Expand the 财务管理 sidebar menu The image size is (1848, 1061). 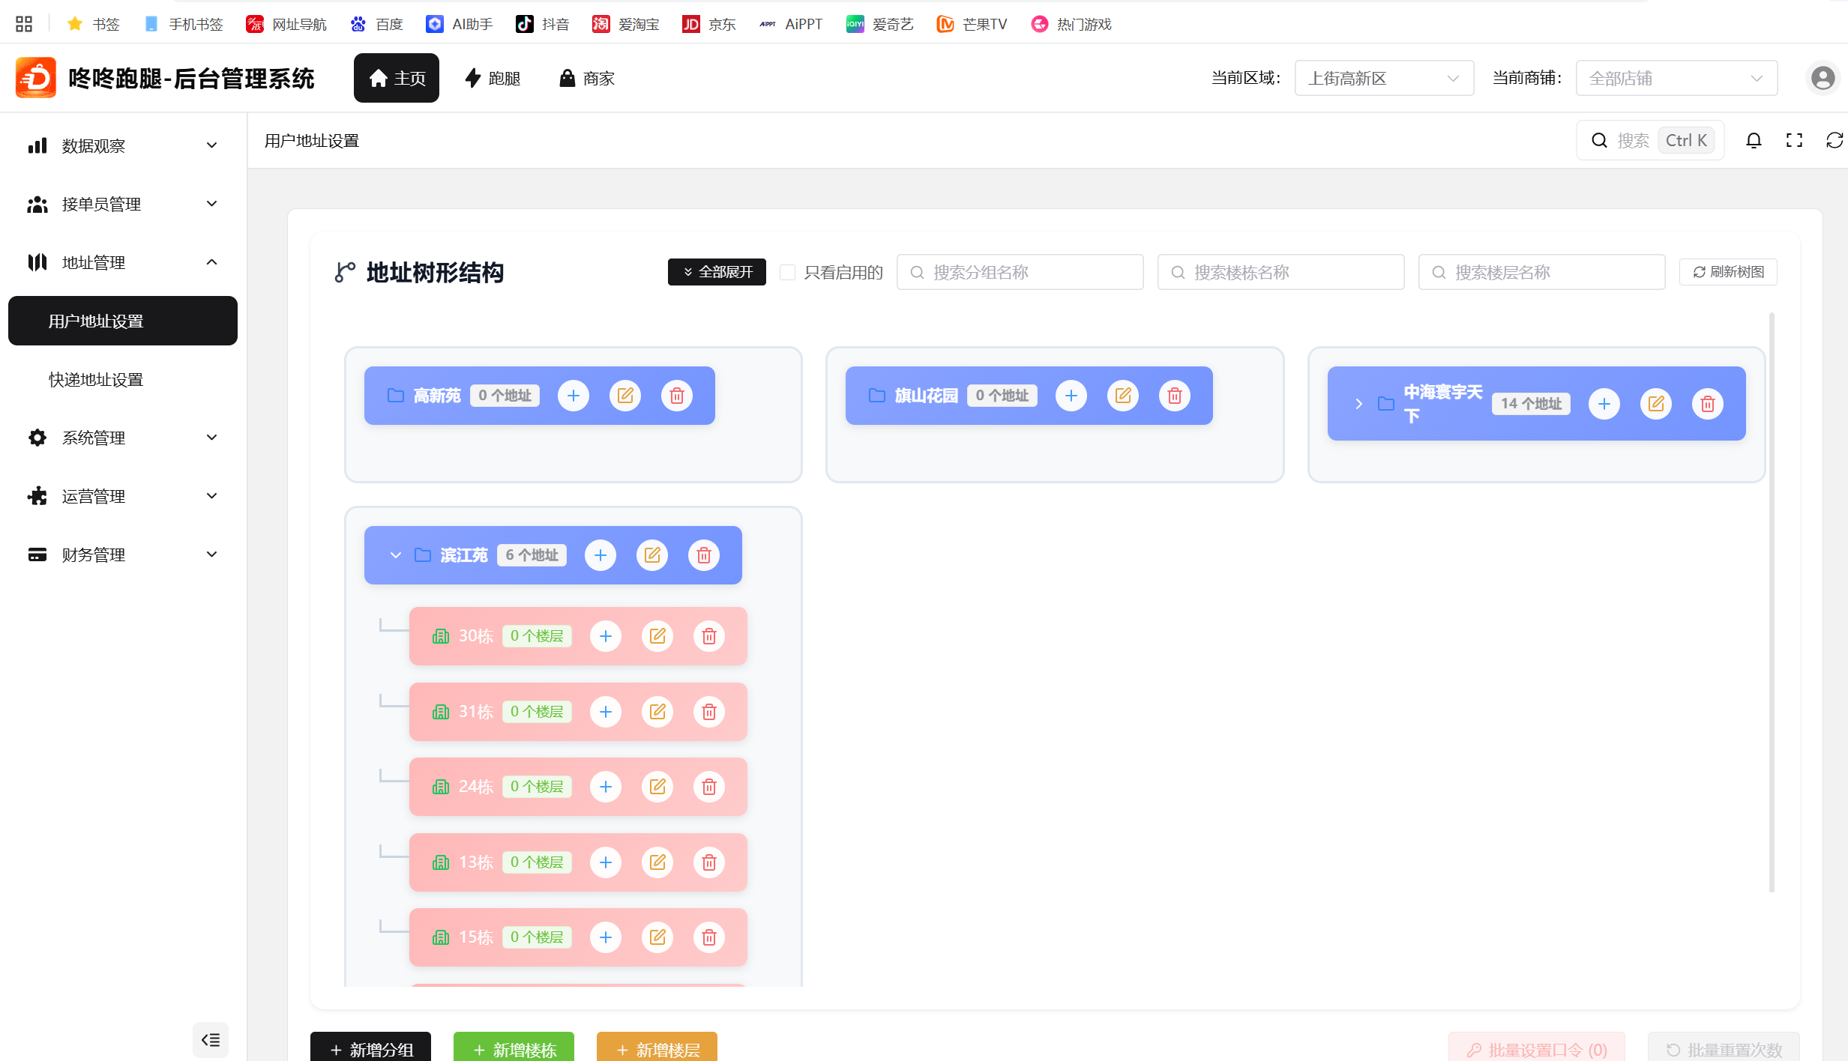pyautogui.click(x=123, y=554)
